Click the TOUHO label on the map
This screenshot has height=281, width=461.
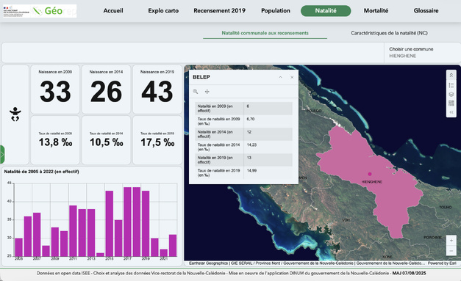445,207
